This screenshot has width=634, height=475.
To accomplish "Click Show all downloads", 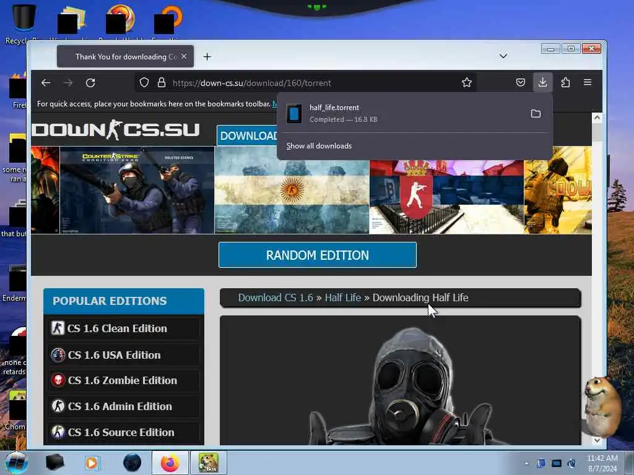I will coord(319,146).
